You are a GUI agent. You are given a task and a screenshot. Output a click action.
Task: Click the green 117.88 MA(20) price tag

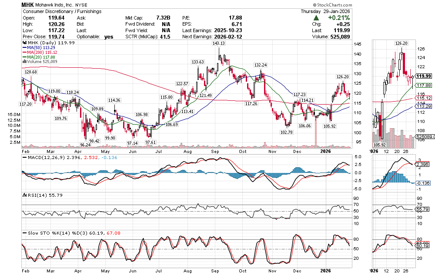423,86
